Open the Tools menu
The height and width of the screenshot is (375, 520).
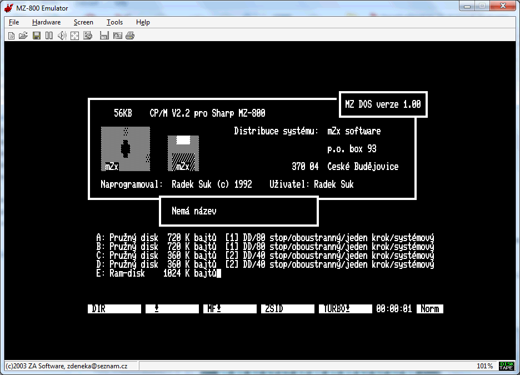(x=115, y=22)
